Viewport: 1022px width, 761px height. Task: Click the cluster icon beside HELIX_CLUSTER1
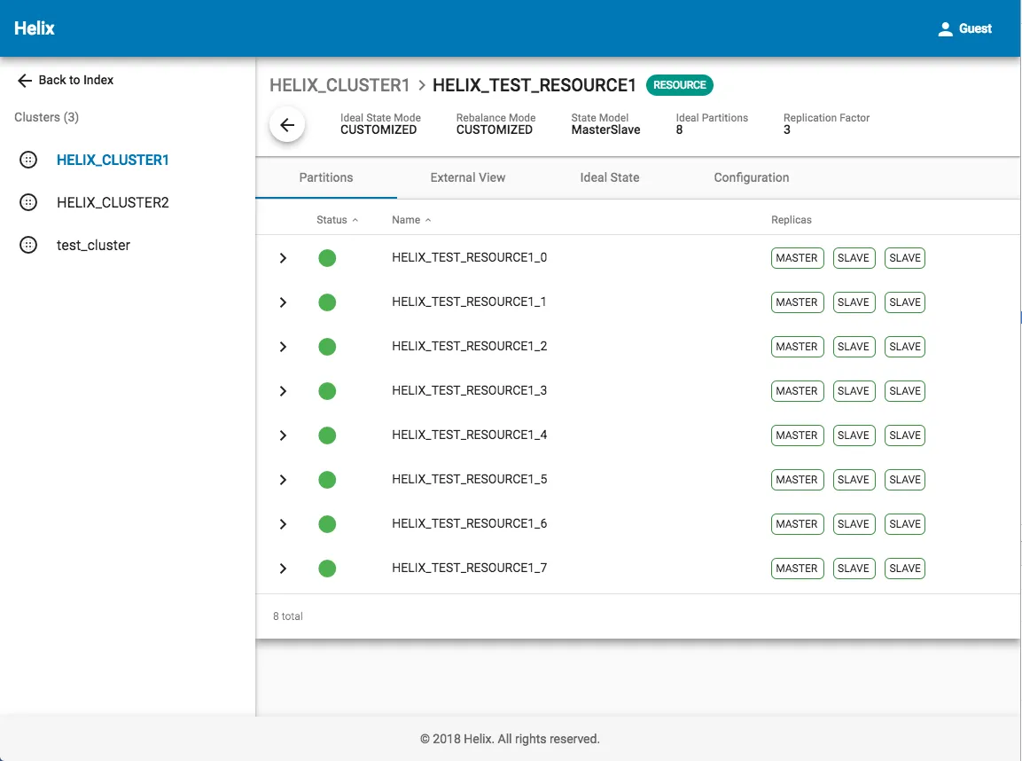coord(28,160)
